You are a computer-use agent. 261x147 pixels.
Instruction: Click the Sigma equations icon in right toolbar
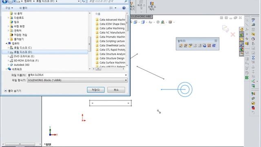(253, 58)
